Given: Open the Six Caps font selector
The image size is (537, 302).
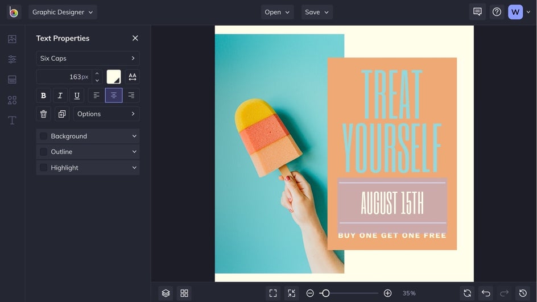Looking at the screenshot, I should 88,59.
